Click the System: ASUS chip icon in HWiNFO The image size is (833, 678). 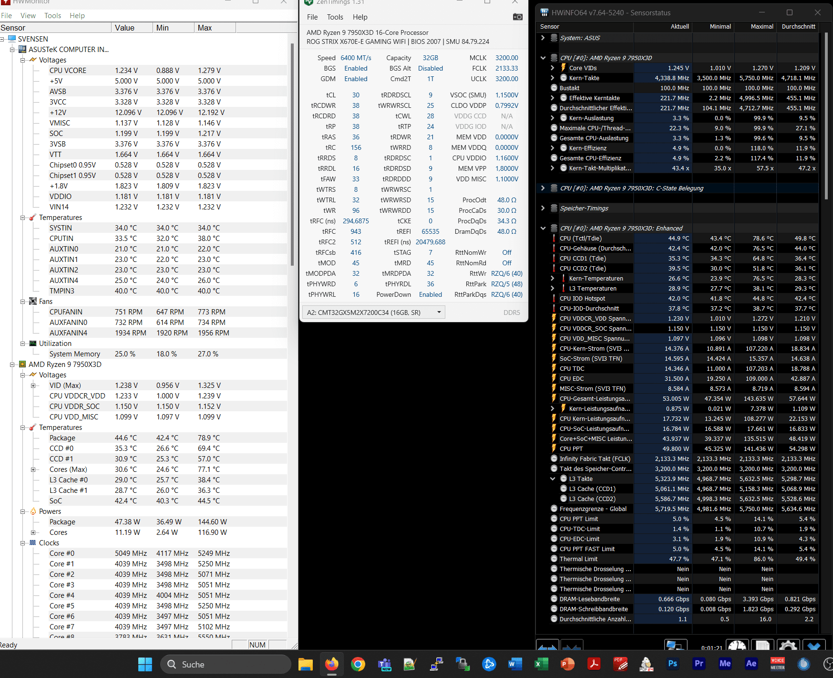tap(554, 38)
